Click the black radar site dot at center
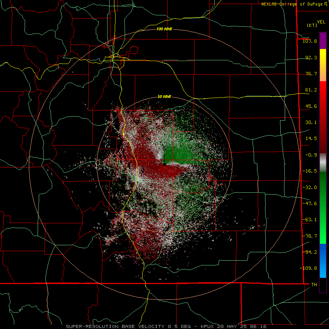The image size is (329, 329). coord(164,164)
